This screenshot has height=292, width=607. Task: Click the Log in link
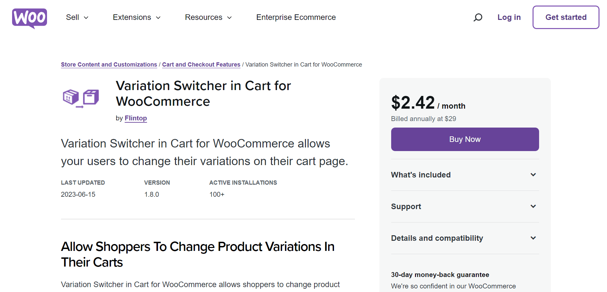click(509, 17)
